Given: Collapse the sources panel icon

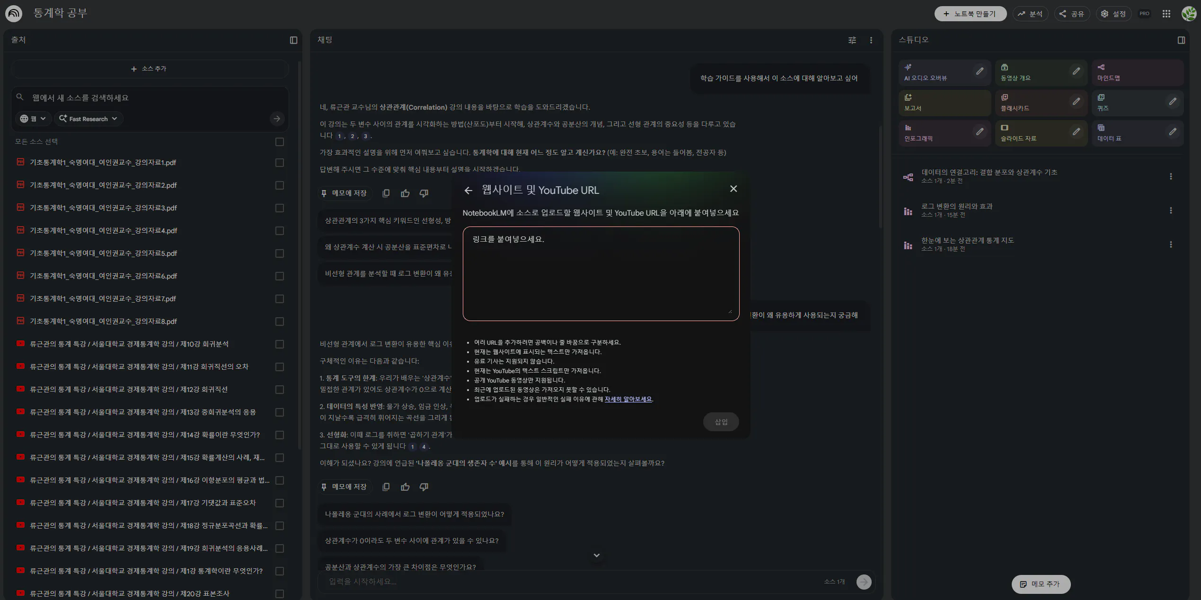Looking at the screenshot, I should pyautogui.click(x=293, y=40).
